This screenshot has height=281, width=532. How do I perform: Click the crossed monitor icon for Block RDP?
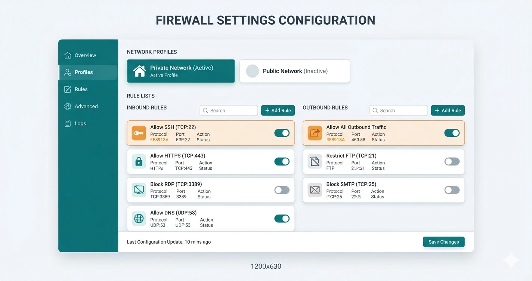(139, 190)
